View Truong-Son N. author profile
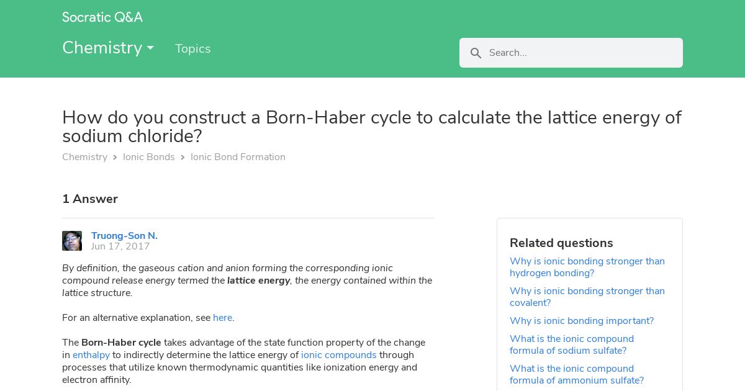Image resolution: width=745 pixels, height=391 pixels. [124, 236]
